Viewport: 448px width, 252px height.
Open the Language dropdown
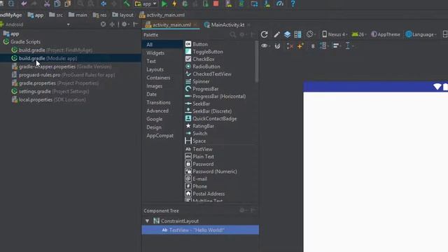pyautogui.click(x=421, y=34)
